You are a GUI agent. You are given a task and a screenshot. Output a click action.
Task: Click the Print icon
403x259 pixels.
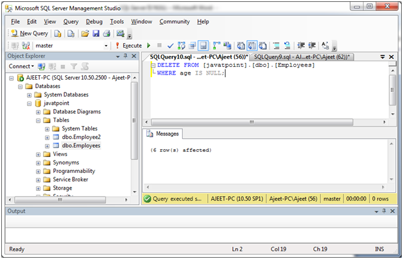[x=107, y=33]
